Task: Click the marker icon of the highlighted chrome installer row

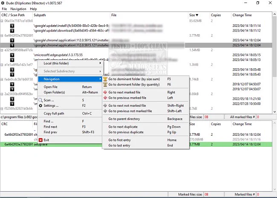Action: 12,45
